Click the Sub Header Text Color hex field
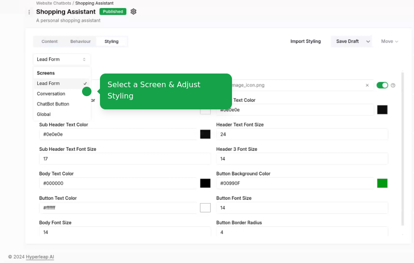 click(118, 134)
